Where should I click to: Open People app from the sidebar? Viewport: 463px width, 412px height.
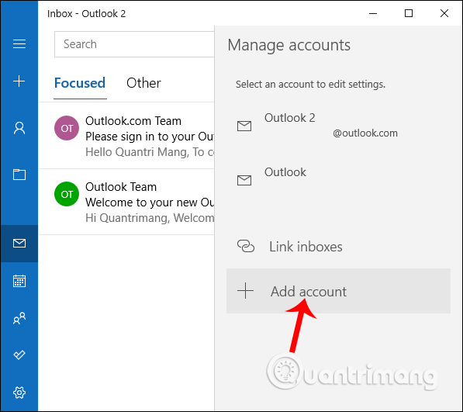tap(19, 318)
